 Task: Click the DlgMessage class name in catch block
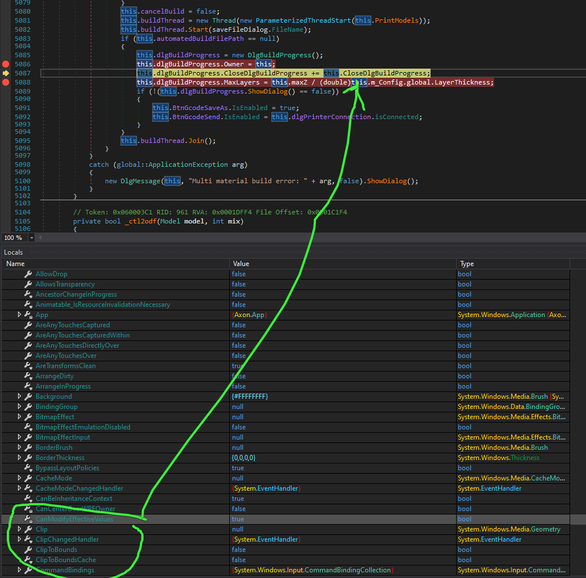point(141,181)
